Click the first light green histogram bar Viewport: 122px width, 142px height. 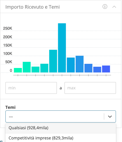[18, 70]
